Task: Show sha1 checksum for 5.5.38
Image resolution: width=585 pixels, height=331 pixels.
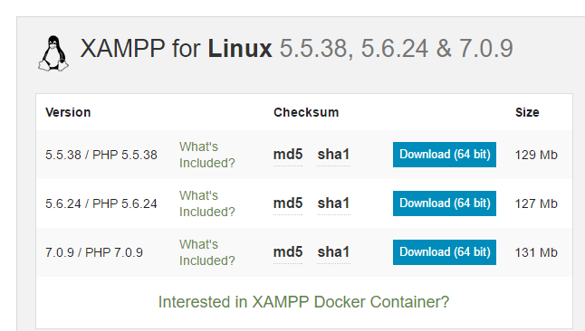Action: (x=333, y=155)
